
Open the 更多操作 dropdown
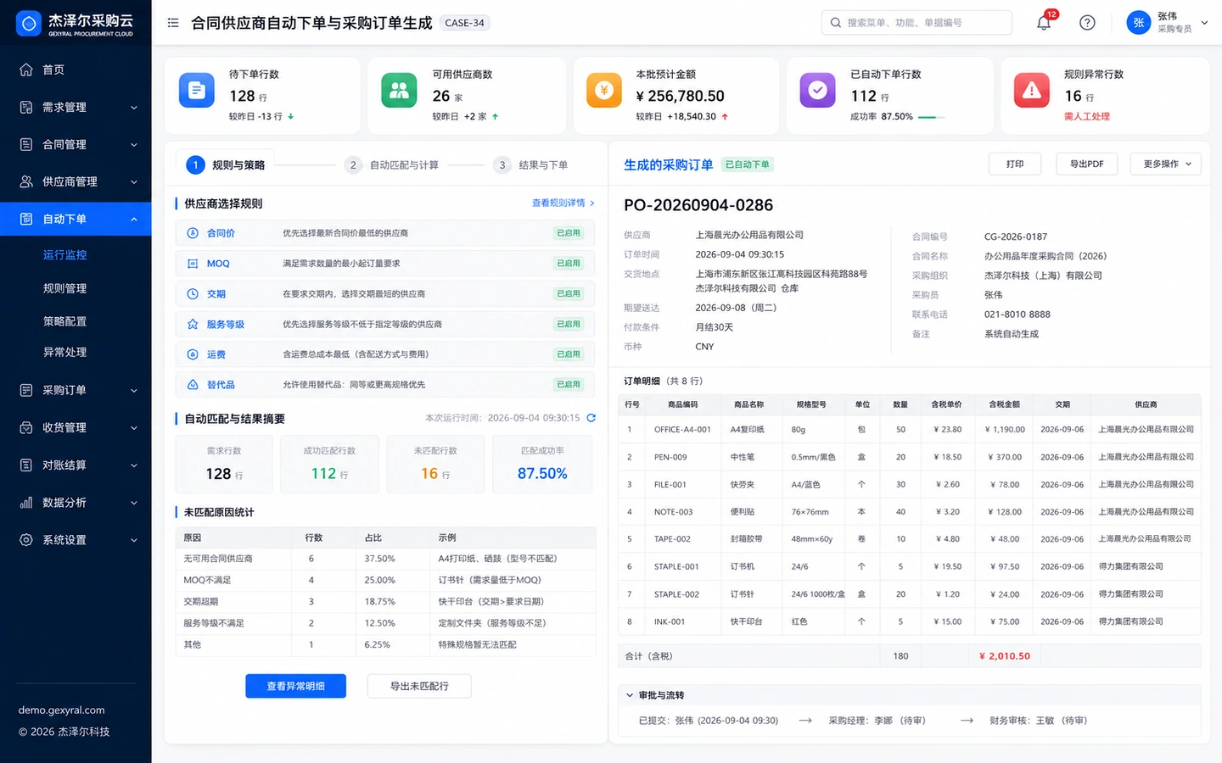pos(1166,164)
